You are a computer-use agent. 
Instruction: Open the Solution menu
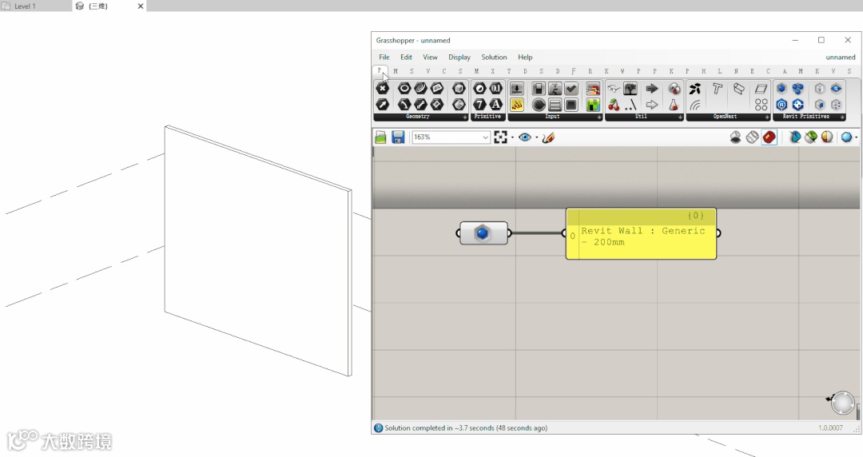pos(494,58)
